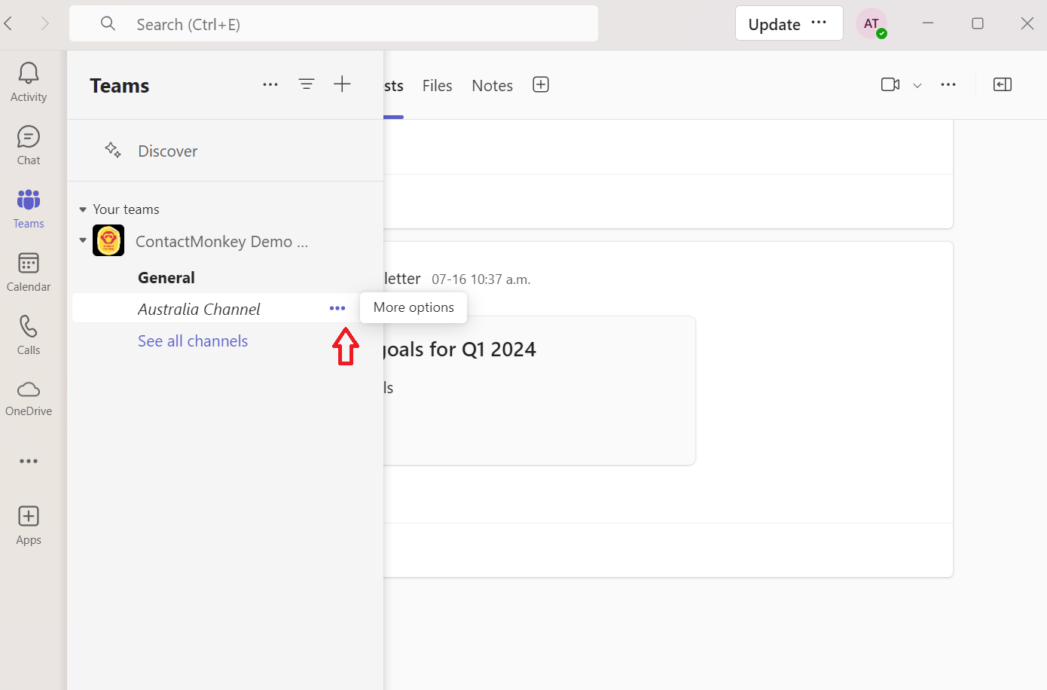Select the Teams sidebar icon
Image resolution: width=1047 pixels, height=690 pixels.
[29, 209]
